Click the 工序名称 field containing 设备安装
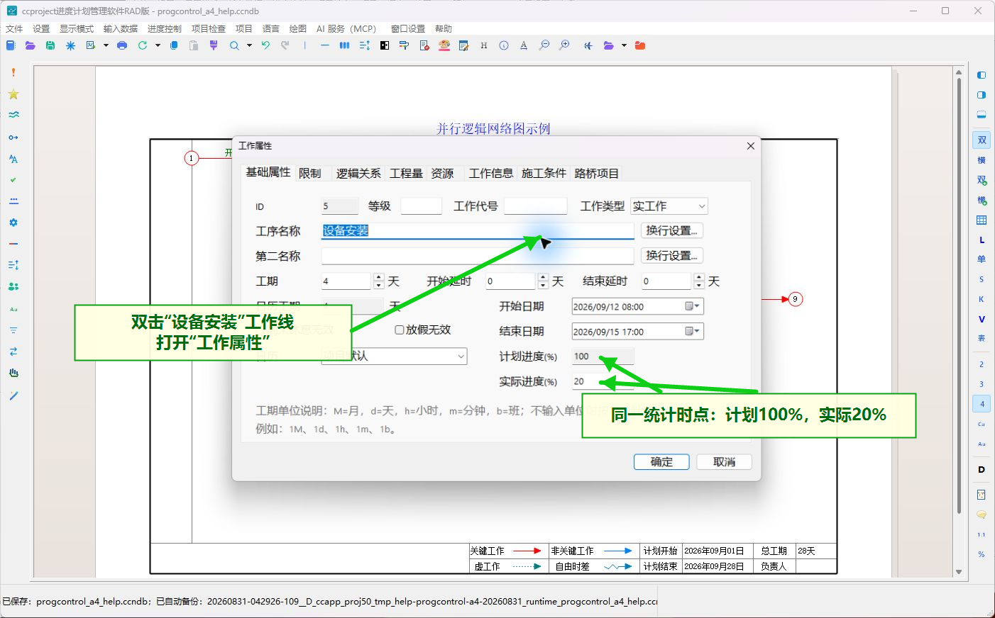The image size is (995, 618). click(x=478, y=230)
